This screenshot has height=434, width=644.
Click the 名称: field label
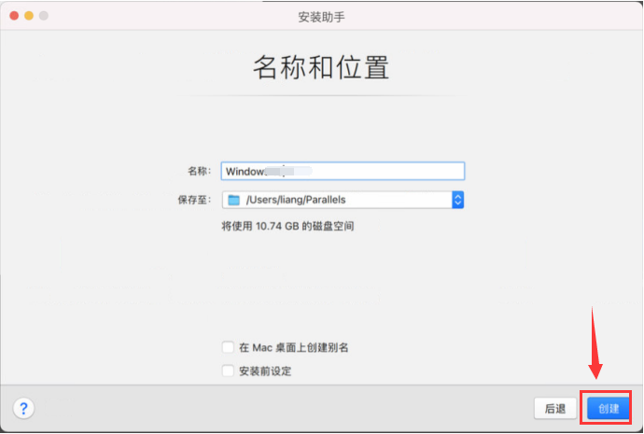[199, 172]
